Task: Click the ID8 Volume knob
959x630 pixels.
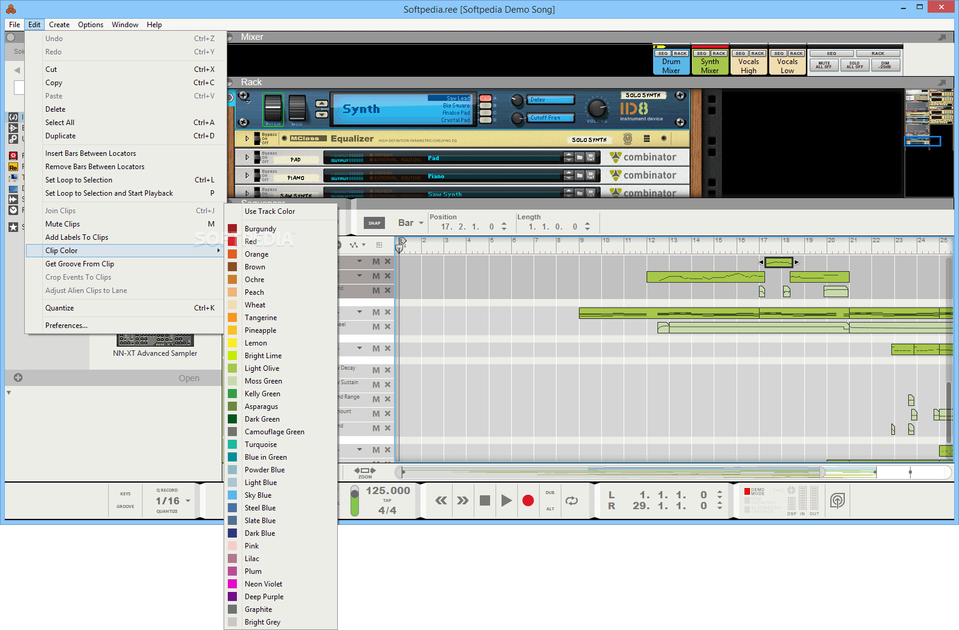Action: tap(597, 109)
